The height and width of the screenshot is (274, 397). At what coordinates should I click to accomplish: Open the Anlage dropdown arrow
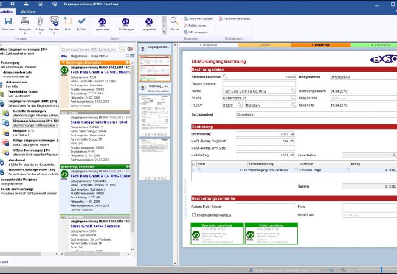tap(40, 33)
